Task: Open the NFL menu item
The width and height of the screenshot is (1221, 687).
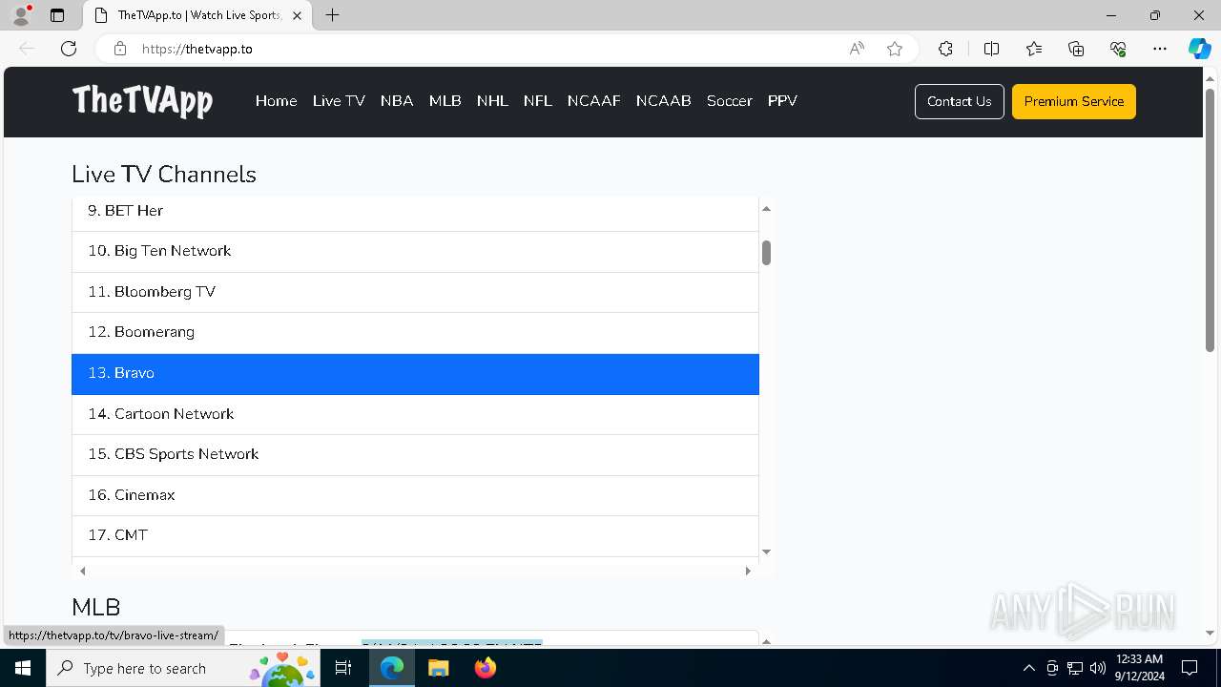Action: point(538,101)
